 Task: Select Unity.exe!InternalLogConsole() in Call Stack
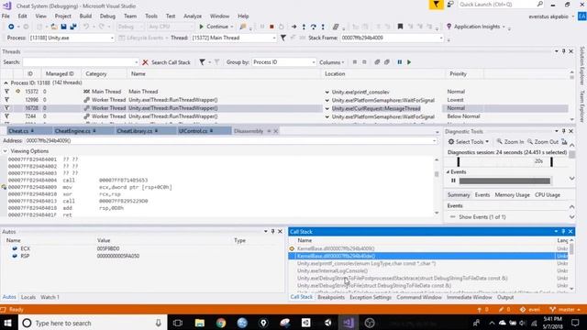(332, 271)
